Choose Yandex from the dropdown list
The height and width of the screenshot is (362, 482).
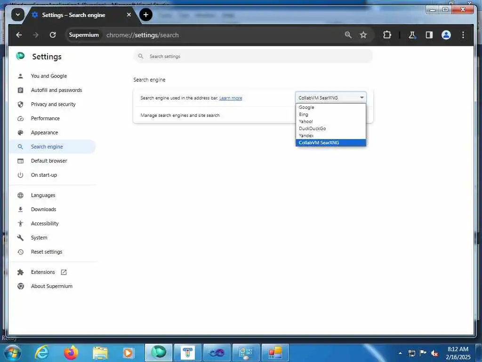pyautogui.click(x=331, y=136)
